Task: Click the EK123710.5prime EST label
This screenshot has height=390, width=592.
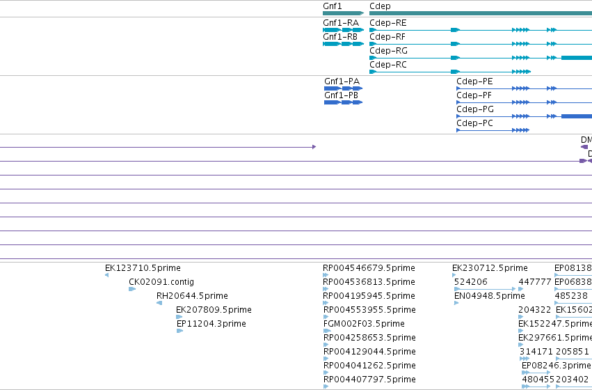Action: point(143,268)
